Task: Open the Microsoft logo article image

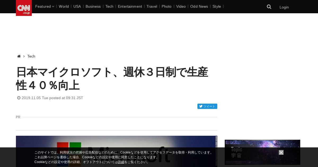Action: 117,151
